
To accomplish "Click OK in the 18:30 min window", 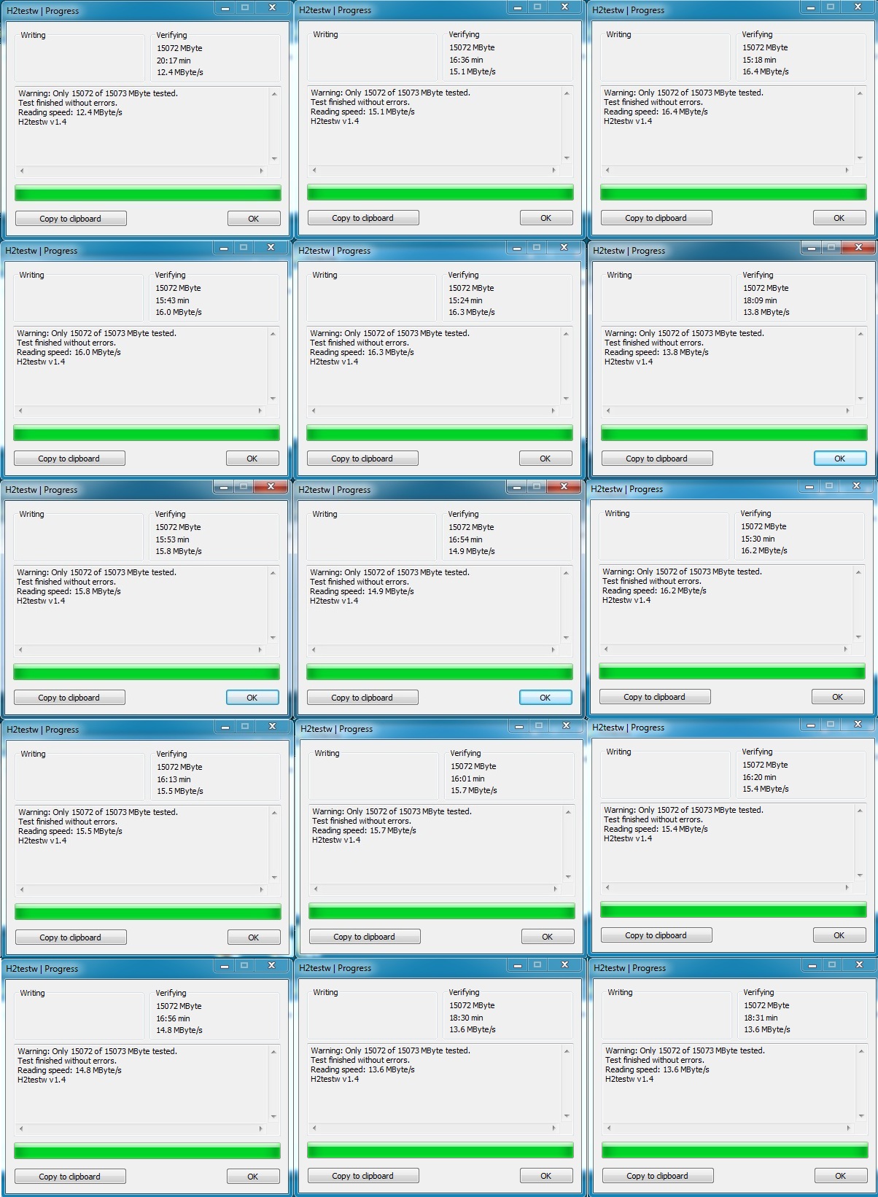I will point(546,1176).
